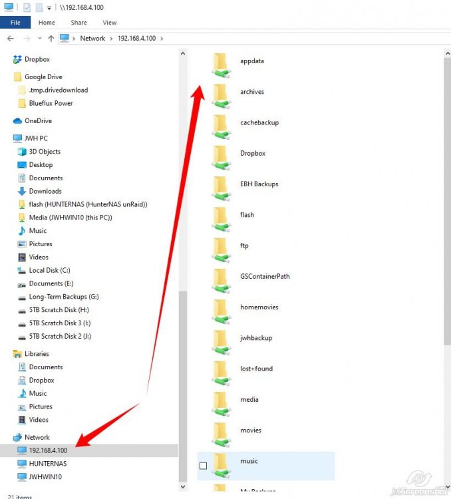Click Network in the address breadcrumb

[92, 39]
